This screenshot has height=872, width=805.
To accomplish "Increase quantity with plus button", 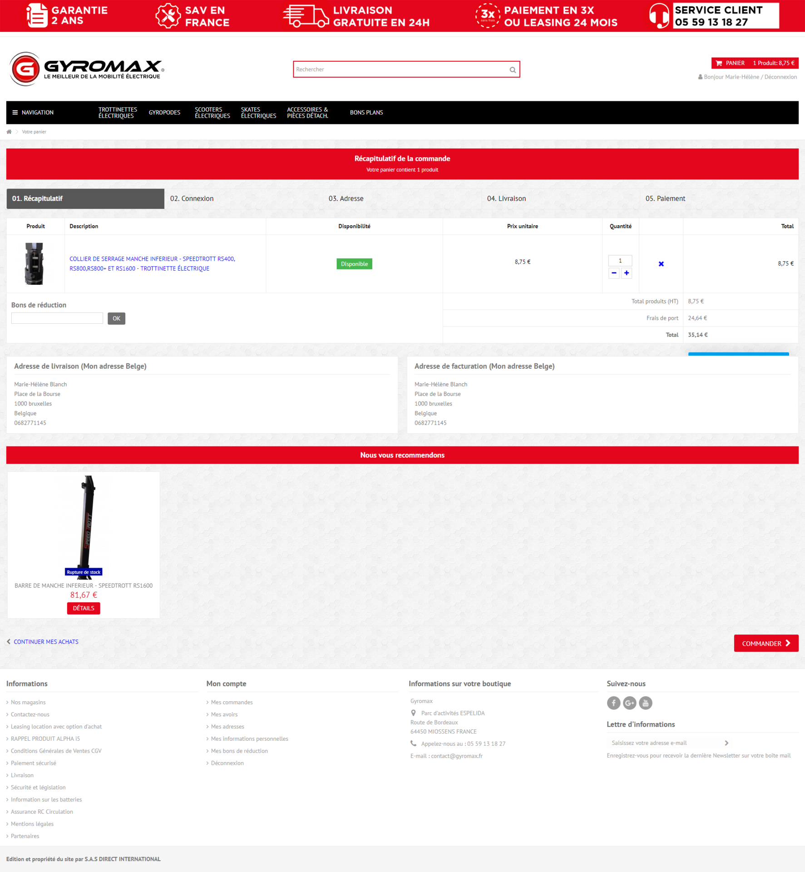I will 627,273.
